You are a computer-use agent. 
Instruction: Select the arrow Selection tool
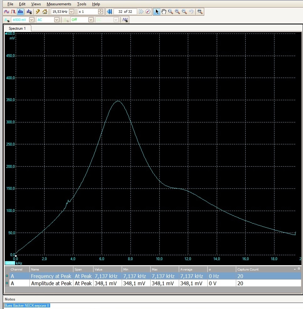click(x=157, y=12)
